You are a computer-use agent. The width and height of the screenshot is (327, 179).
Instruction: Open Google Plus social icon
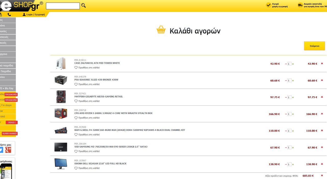8,150
